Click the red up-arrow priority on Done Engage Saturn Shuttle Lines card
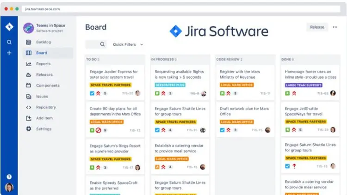 294,166
